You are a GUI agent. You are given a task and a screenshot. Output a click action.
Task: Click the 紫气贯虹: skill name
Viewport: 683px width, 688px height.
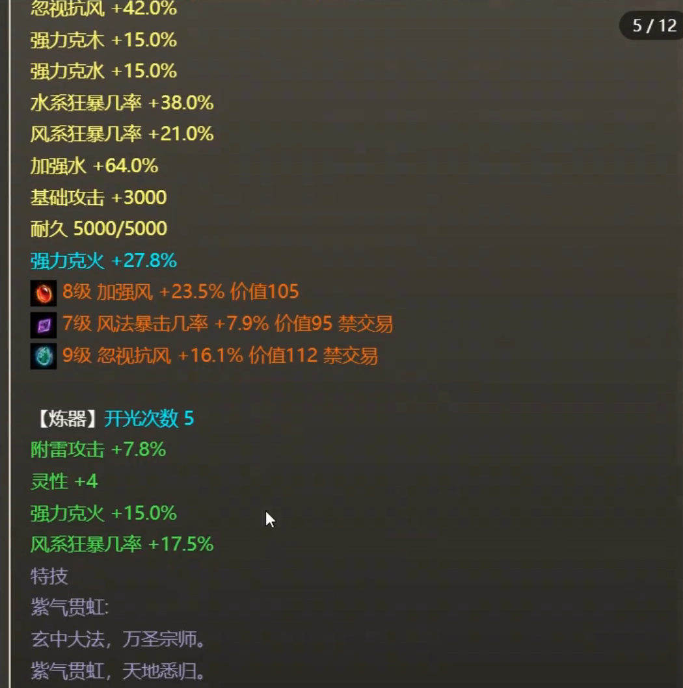(70, 608)
